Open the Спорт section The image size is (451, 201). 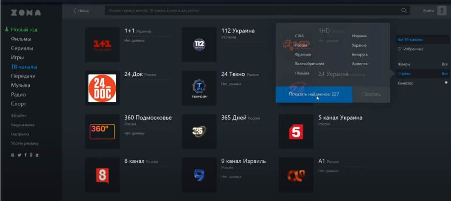pyautogui.click(x=18, y=104)
